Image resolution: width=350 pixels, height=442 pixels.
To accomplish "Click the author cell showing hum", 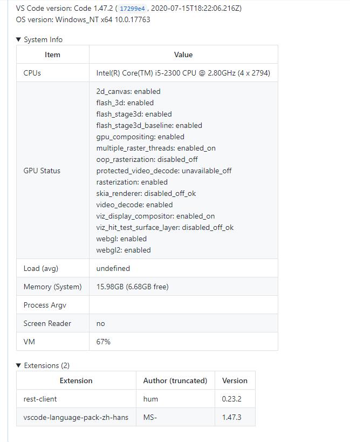I will pyautogui.click(x=149, y=399).
